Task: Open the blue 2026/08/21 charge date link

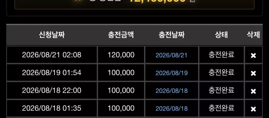Action: click(x=172, y=55)
